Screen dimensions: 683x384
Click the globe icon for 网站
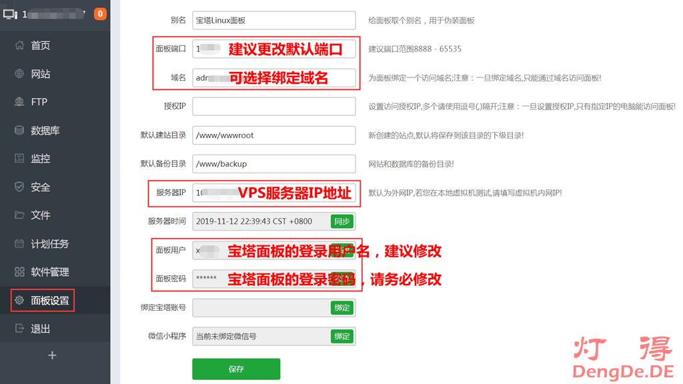(x=19, y=74)
